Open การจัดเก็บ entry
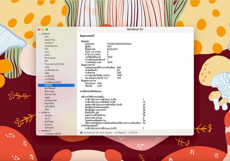This screenshot has width=230, height=161. click(49, 76)
